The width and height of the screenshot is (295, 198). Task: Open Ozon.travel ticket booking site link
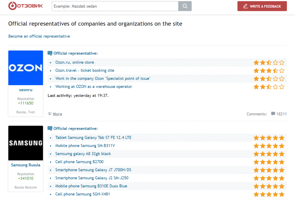coord(85,70)
